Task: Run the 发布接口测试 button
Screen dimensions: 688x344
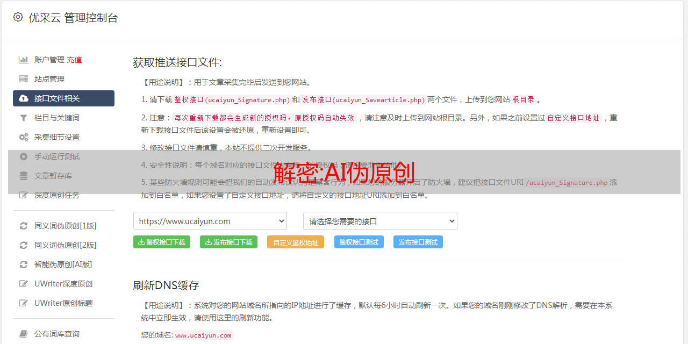Action: 418,242
